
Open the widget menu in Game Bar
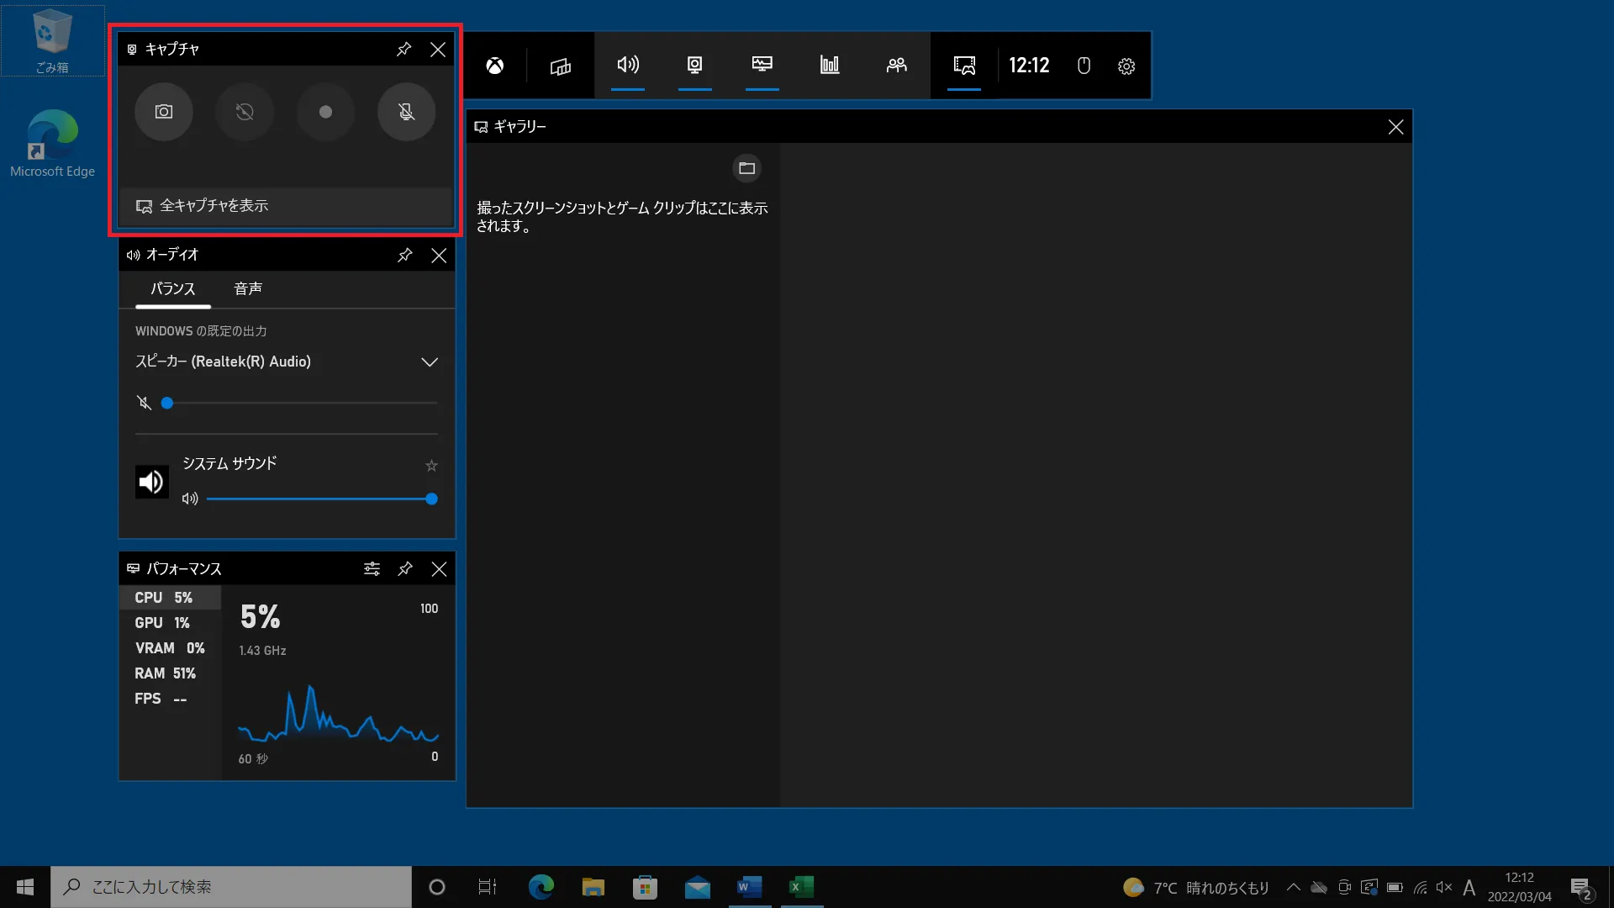click(x=561, y=66)
